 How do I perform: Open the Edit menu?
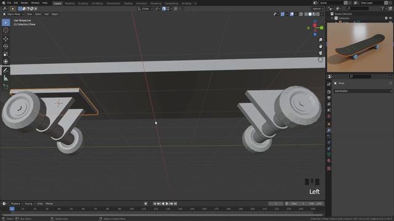click(16, 3)
